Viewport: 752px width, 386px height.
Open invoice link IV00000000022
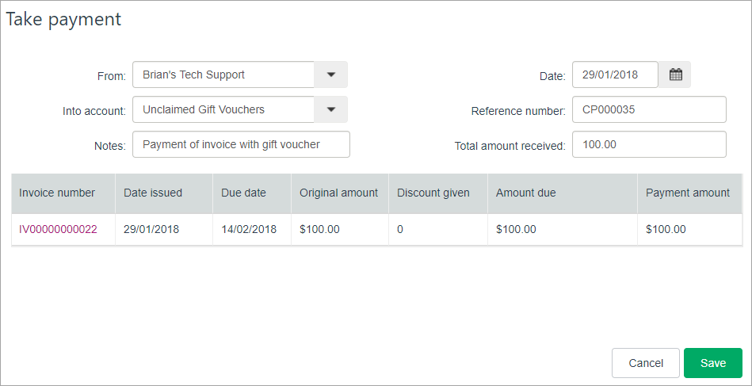[58, 230]
